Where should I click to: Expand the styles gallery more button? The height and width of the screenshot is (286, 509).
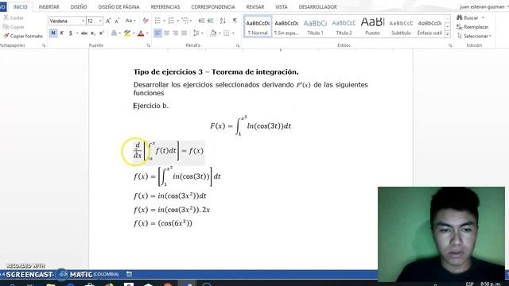click(x=448, y=33)
